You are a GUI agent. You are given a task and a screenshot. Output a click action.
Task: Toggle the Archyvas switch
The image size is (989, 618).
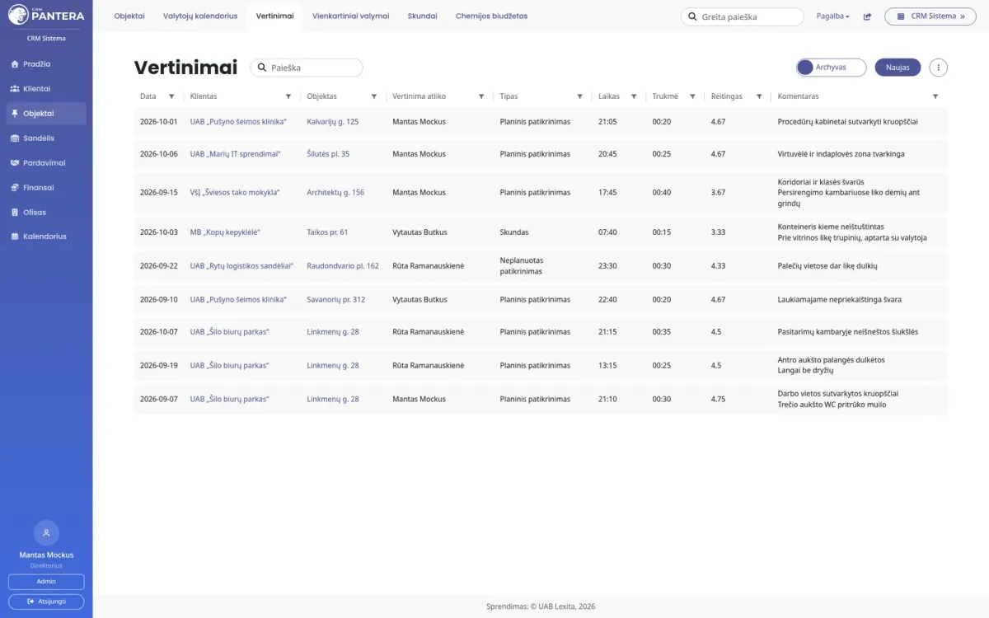[x=831, y=68]
